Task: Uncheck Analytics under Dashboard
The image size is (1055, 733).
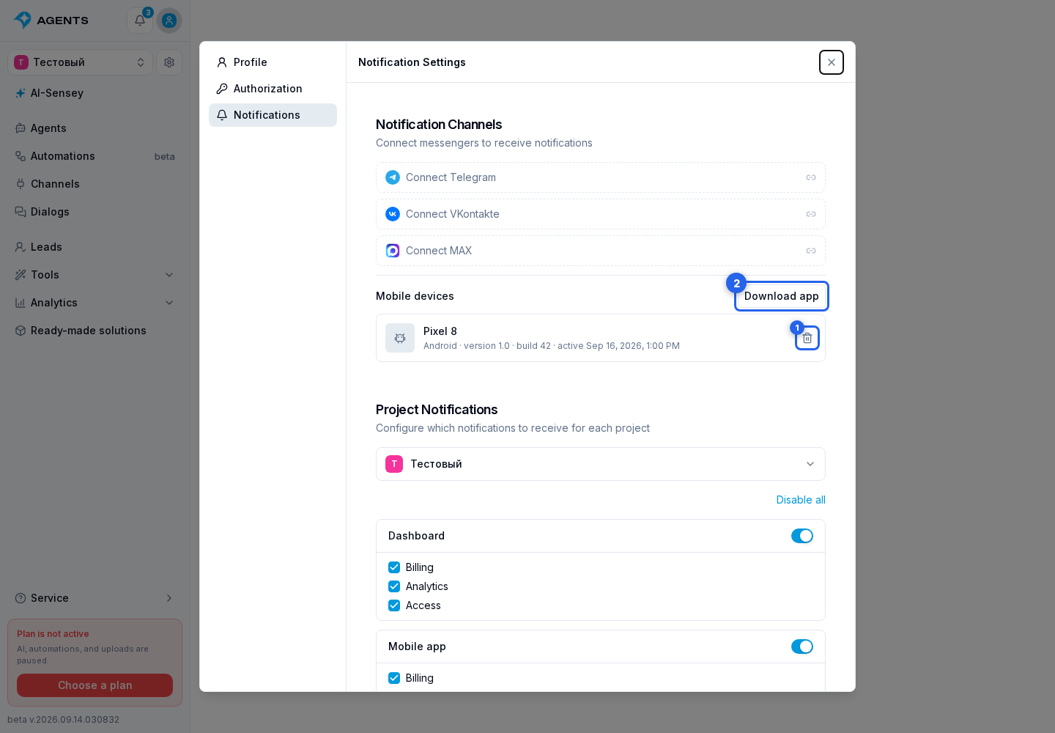Action: (394, 586)
